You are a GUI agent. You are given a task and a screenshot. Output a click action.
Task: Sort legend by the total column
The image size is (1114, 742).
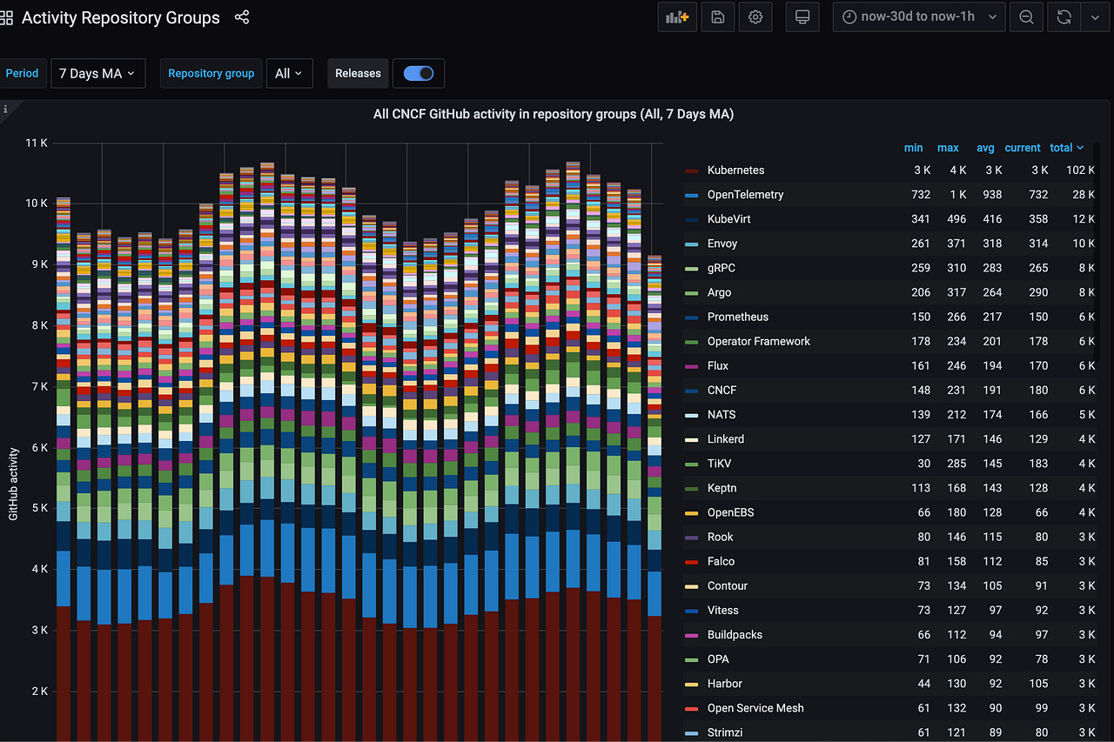pyautogui.click(x=1066, y=148)
